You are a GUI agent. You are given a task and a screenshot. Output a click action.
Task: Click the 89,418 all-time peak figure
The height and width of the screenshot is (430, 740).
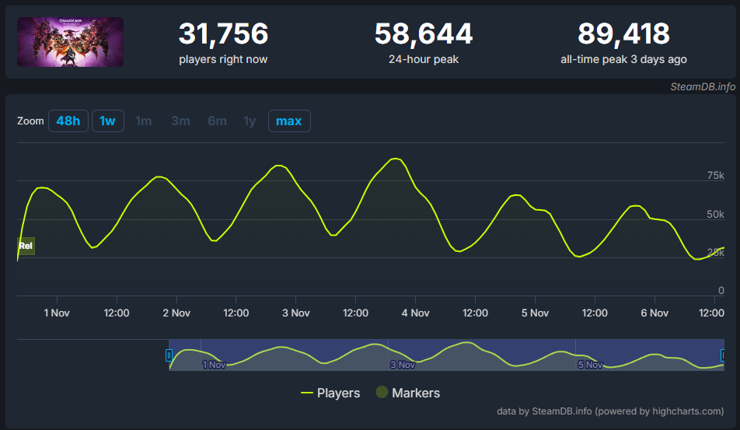pos(623,34)
